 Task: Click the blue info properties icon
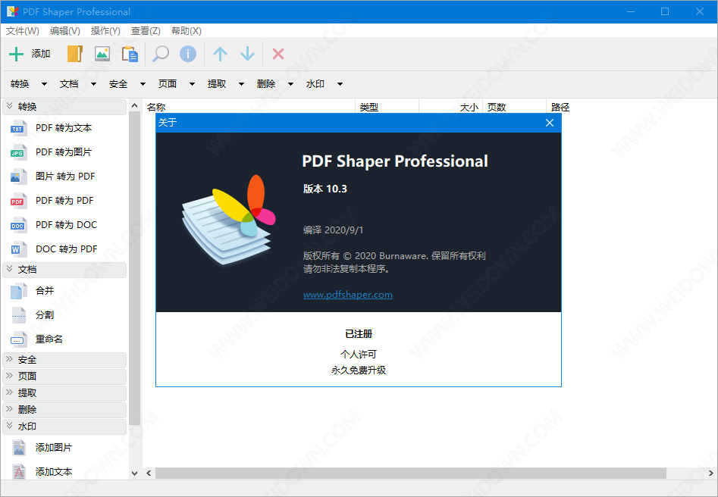[188, 54]
